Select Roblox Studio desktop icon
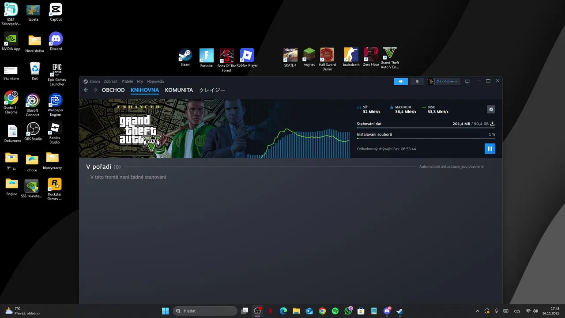This screenshot has height=318, width=565. (55, 133)
